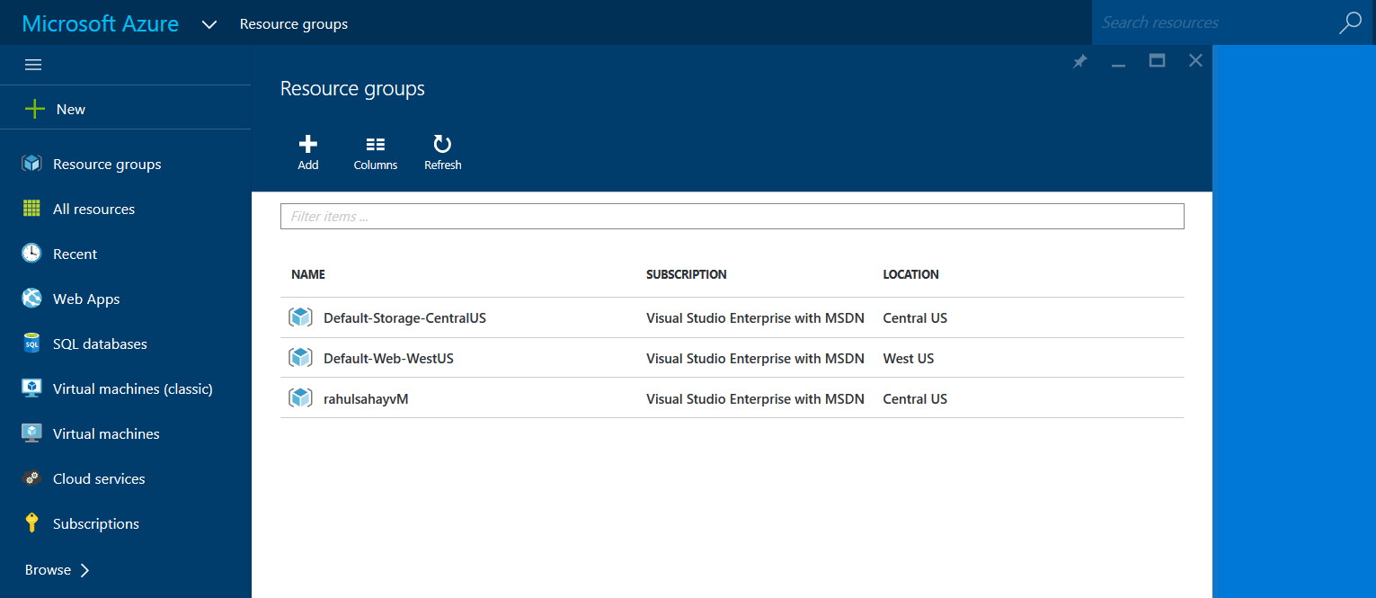1376x598 pixels.
Task: Click Central US location of rahulsahayvM
Action: 915,398
